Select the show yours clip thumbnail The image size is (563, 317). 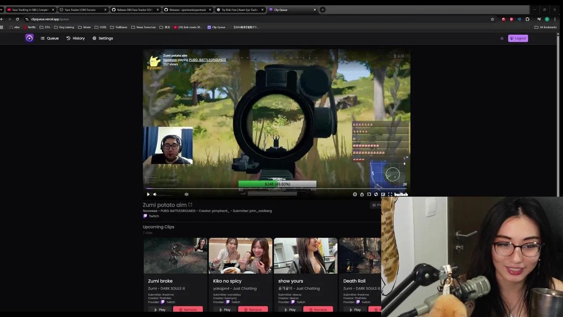tap(306, 256)
